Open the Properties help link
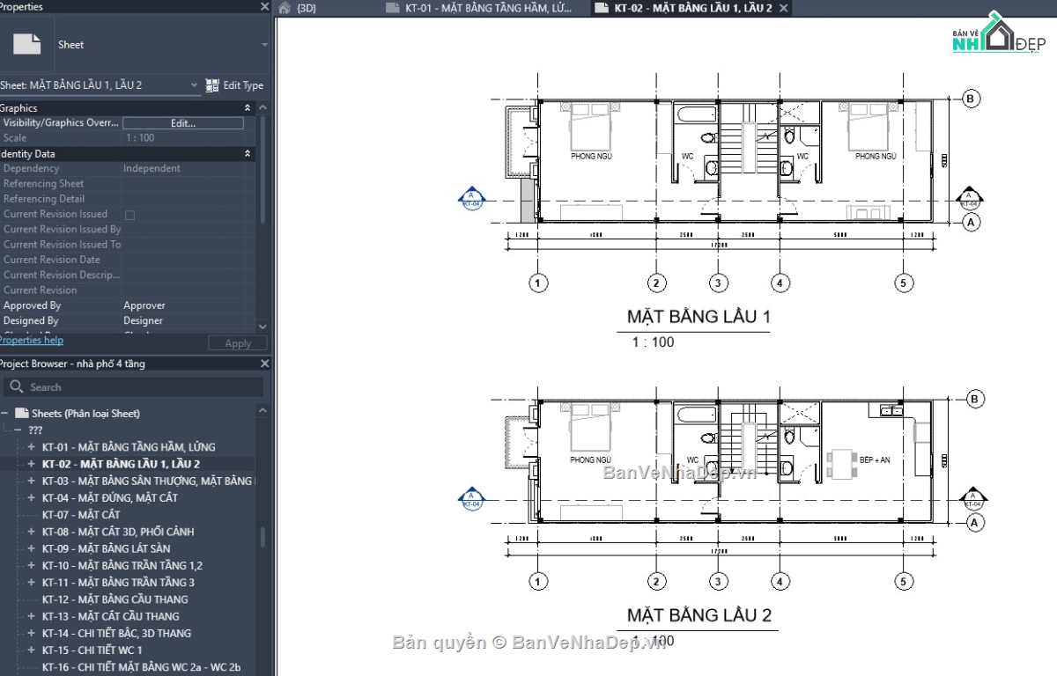The image size is (1057, 676). point(32,340)
